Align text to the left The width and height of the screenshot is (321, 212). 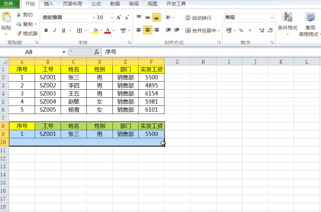139,30
